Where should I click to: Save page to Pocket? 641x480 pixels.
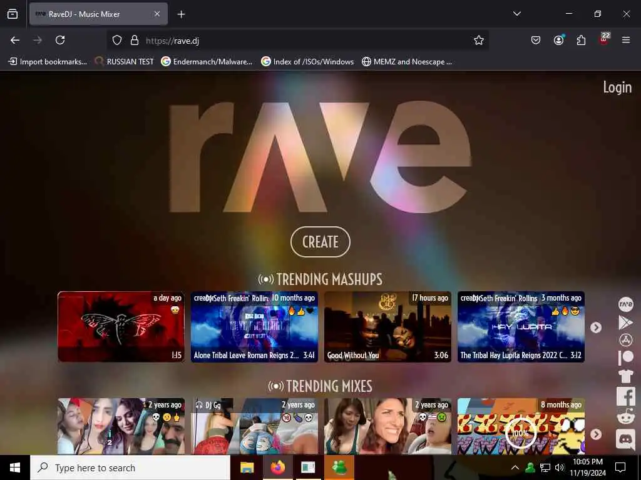click(x=536, y=40)
